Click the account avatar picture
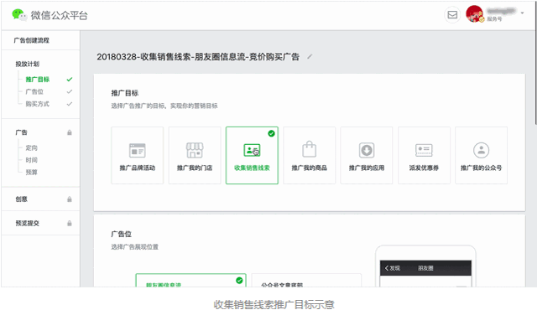537x310 pixels. tap(475, 14)
